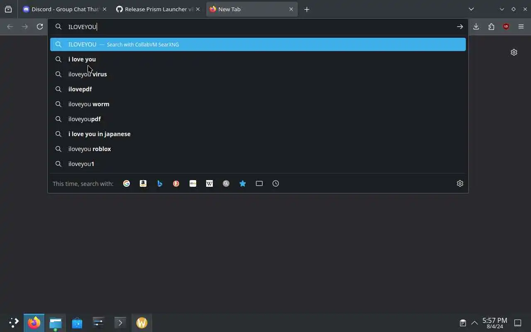Pick the 'iloveyou worm' suggestion
The width and height of the screenshot is (531, 332).
point(258,104)
